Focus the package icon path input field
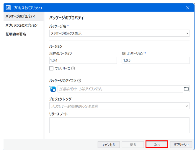Image resolution: width=196 pixels, height=154 pixels. pos(120,89)
